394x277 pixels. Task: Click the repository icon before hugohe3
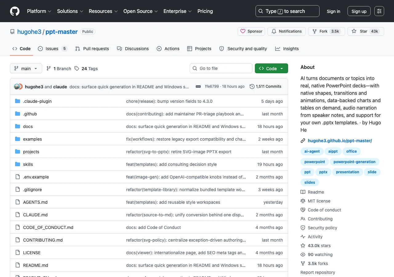point(12,32)
